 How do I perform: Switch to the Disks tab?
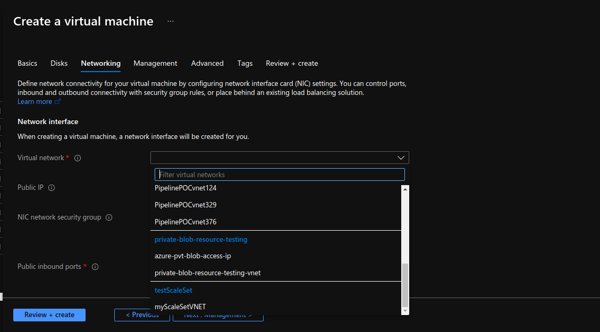[x=59, y=64]
